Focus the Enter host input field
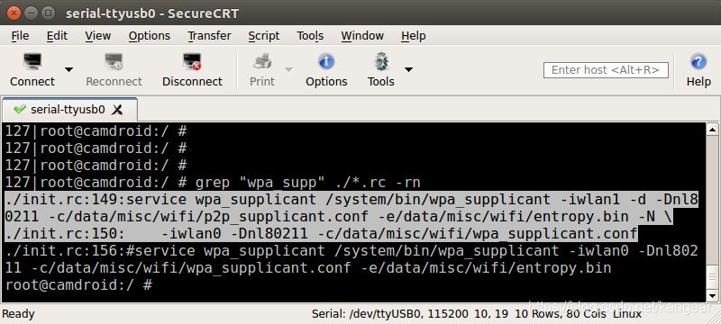Viewport: 721px width, 324px height. [x=606, y=70]
